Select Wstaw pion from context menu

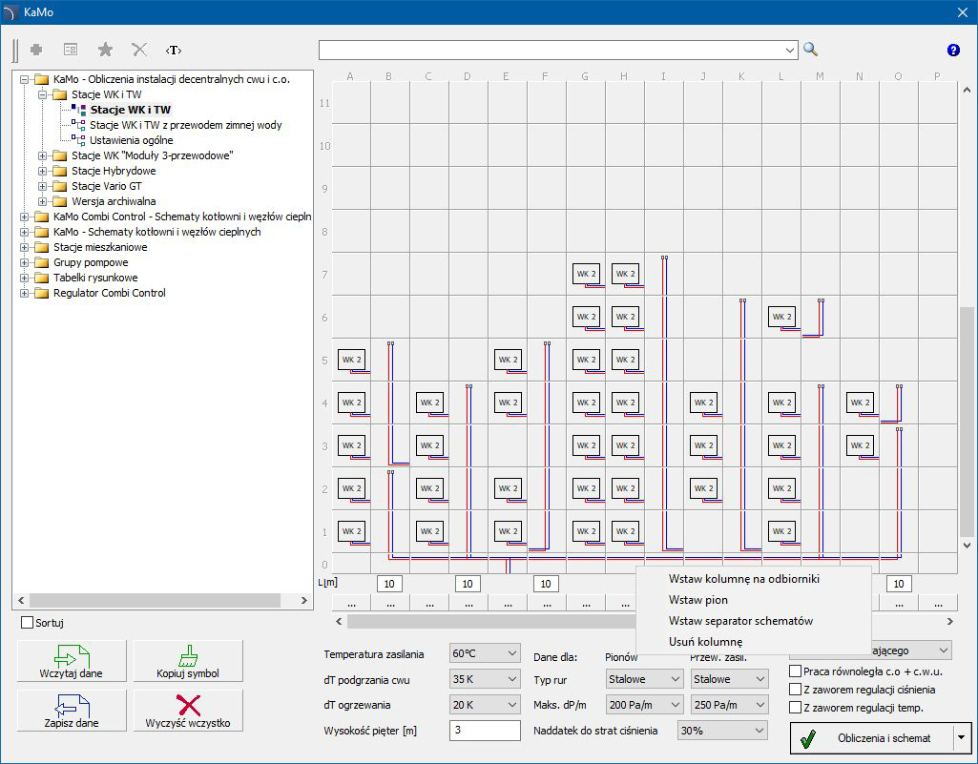tap(697, 600)
